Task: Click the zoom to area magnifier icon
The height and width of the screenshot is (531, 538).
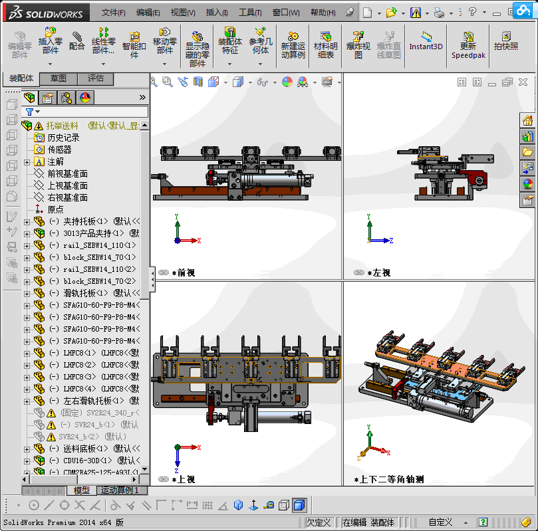Action: click(168, 82)
